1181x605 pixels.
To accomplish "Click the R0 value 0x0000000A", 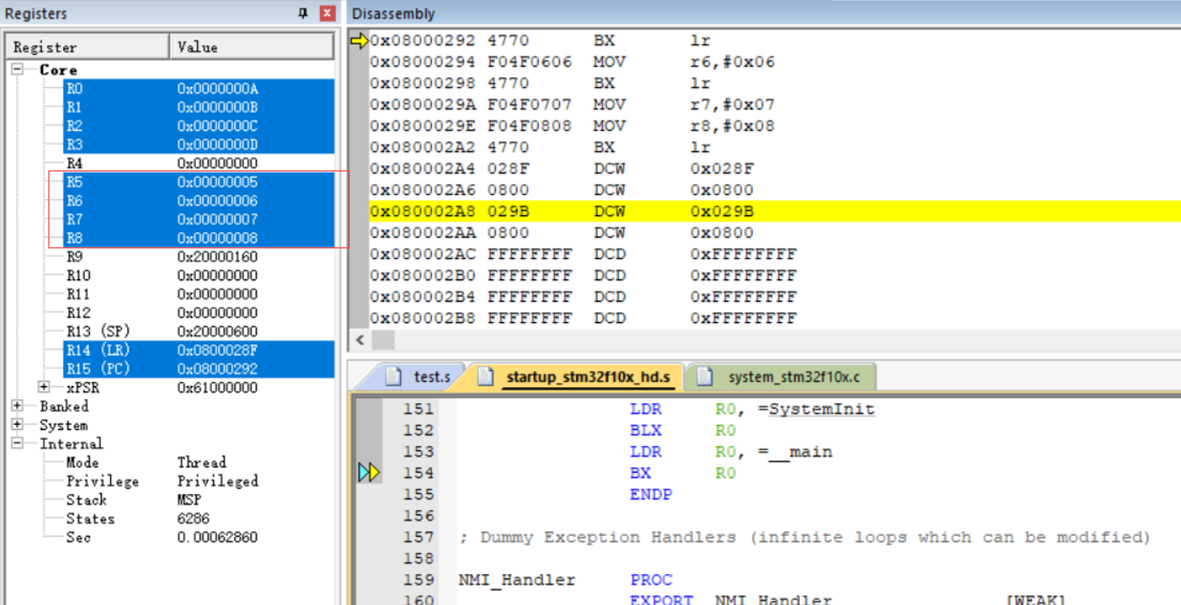I will [x=217, y=89].
